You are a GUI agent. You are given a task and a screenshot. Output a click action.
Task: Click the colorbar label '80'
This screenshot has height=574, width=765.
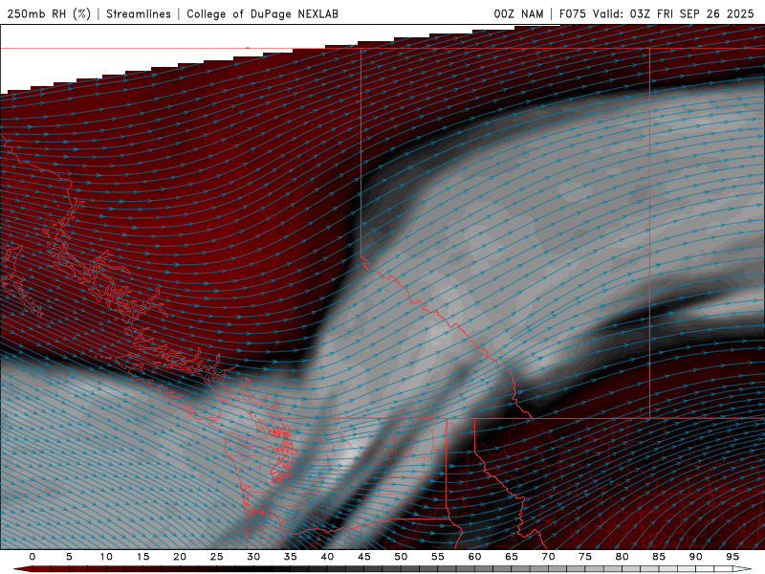pyautogui.click(x=622, y=557)
